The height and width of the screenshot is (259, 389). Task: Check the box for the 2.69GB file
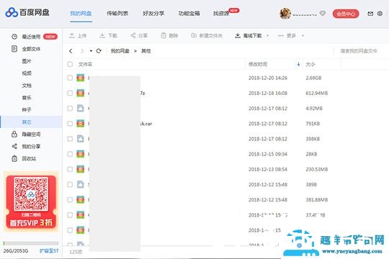pos(70,78)
